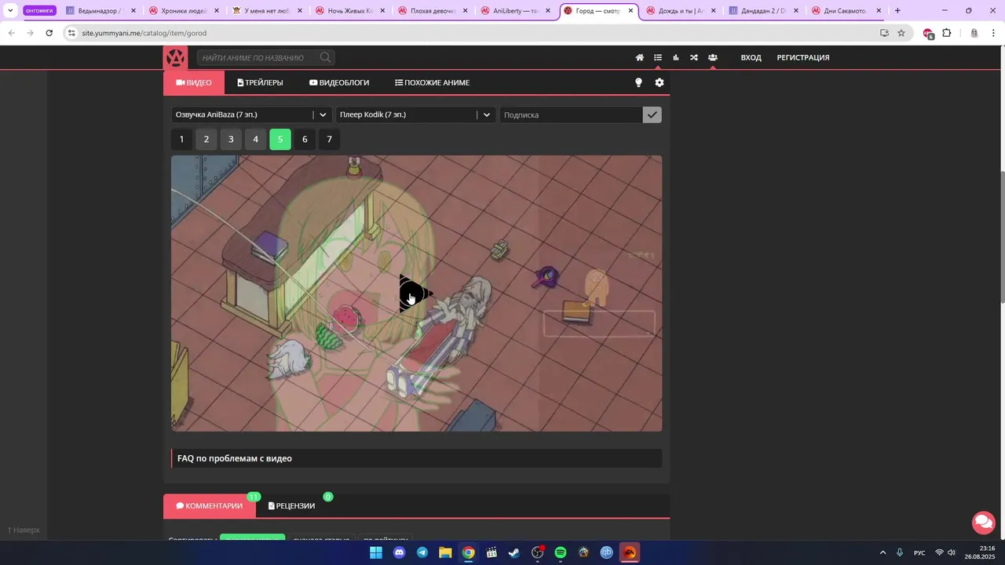Viewport: 1005px width, 565px height.
Task: Click the search magnifier icon
Action: (325, 57)
